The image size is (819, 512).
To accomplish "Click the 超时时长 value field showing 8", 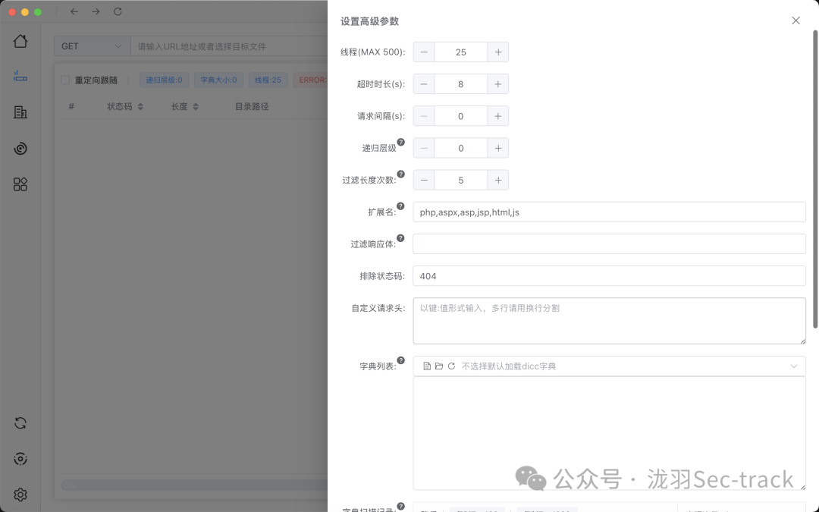I will click(x=461, y=84).
